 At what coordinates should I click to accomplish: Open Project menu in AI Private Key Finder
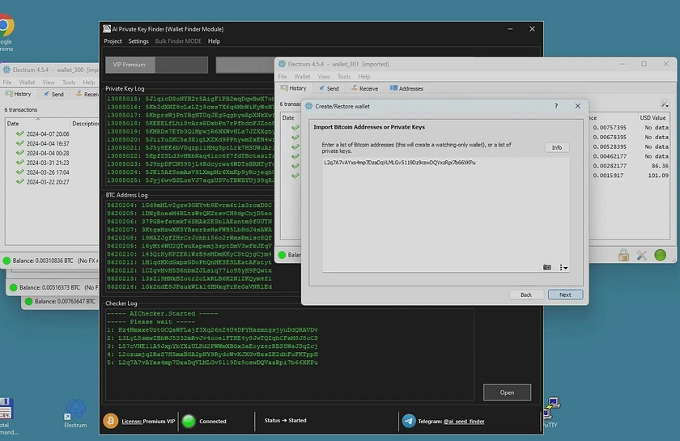113,41
